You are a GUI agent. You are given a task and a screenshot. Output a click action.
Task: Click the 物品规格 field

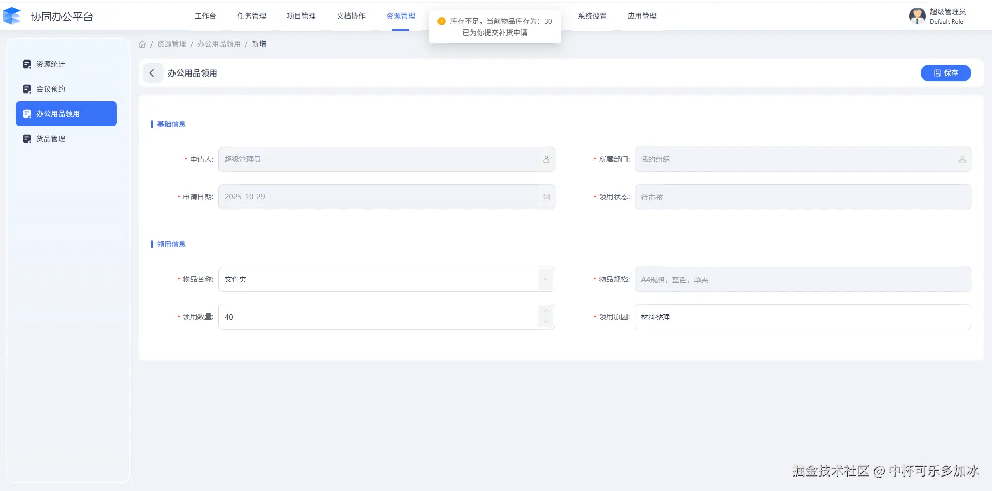803,279
